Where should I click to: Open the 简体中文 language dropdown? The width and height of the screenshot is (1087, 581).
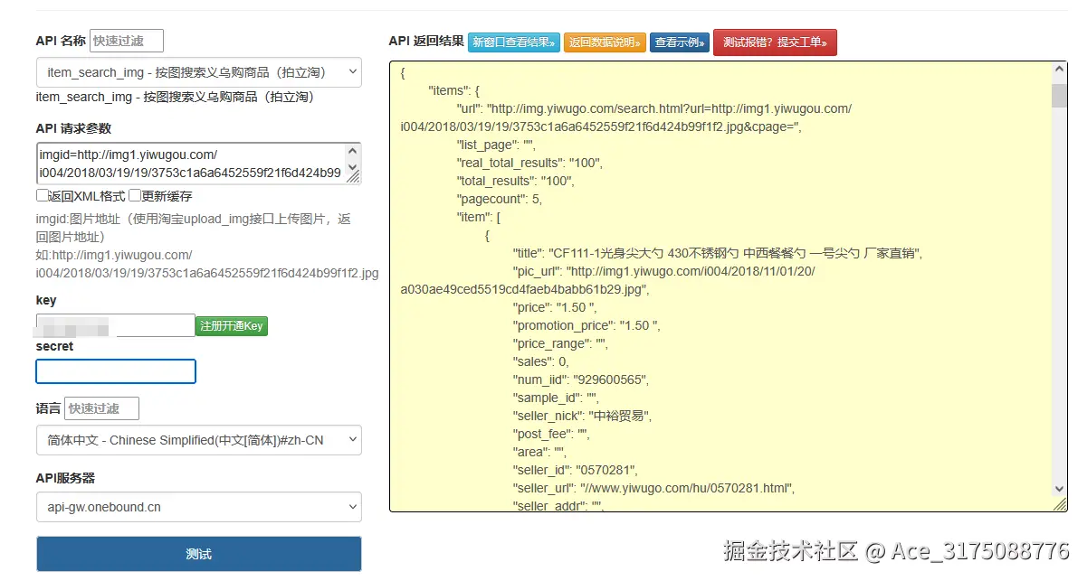pyautogui.click(x=198, y=440)
